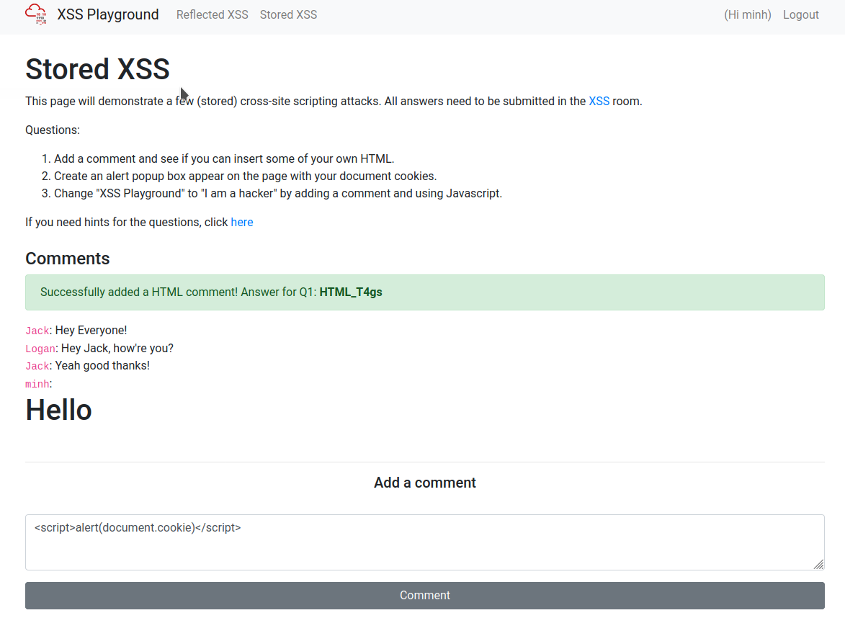Submit with the Comment button

(x=424, y=595)
